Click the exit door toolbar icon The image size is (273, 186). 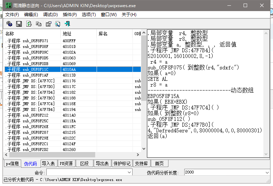[67, 24]
